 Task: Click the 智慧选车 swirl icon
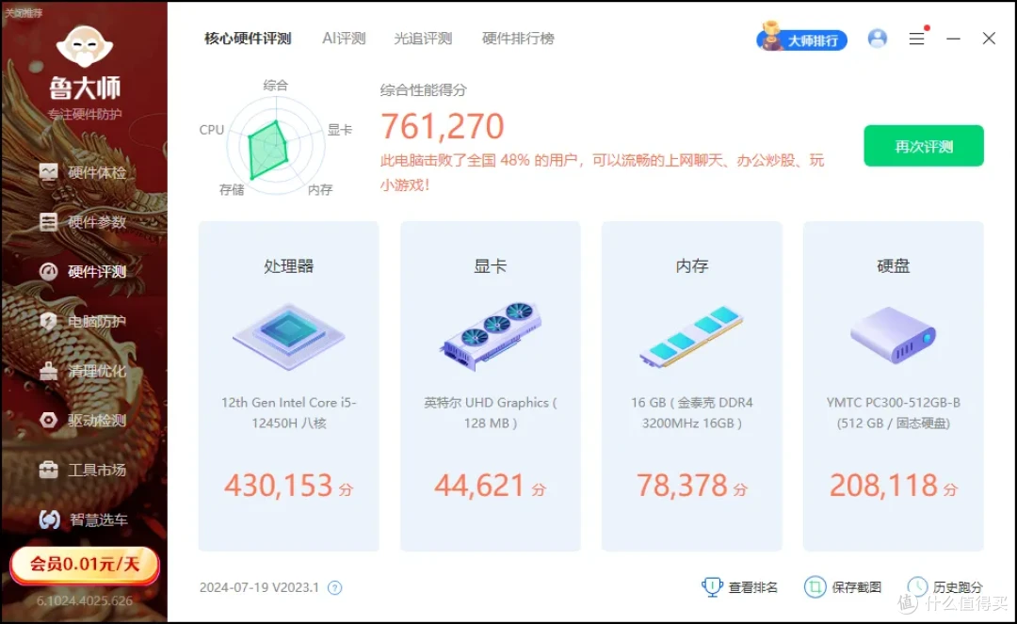(x=49, y=520)
